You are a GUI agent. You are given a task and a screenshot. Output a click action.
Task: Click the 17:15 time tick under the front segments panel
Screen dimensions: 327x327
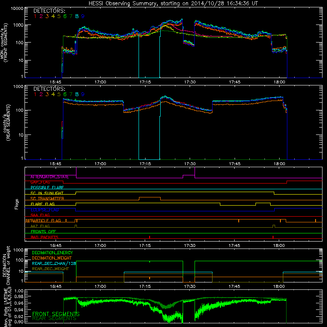coord(145,82)
